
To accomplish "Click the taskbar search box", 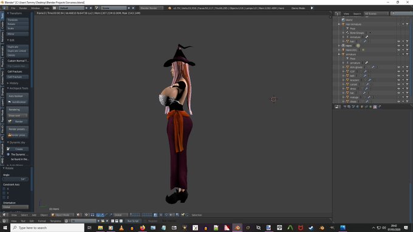I will coord(47,228).
